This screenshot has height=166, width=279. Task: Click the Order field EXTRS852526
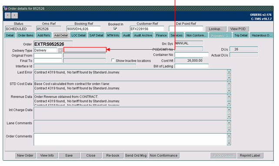coord(53,44)
